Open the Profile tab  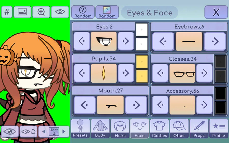(219, 129)
